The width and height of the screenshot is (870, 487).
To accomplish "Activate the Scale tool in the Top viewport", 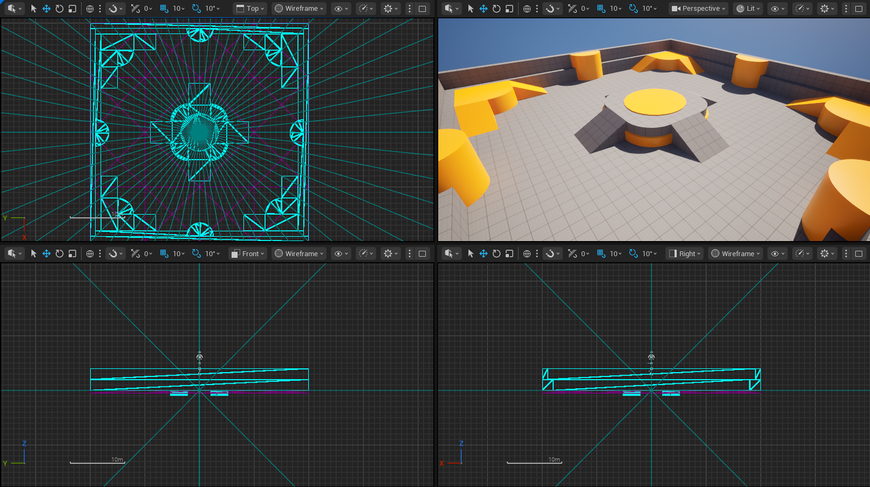I will pyautogui.click(x=73, y=9).
